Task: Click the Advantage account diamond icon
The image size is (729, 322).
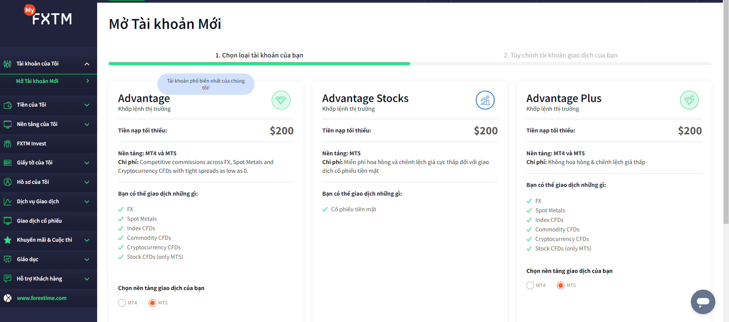Action: 281,100
